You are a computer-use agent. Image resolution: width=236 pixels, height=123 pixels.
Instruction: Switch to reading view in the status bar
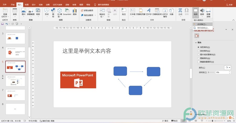pyautogui.click(x=196, y=121)
